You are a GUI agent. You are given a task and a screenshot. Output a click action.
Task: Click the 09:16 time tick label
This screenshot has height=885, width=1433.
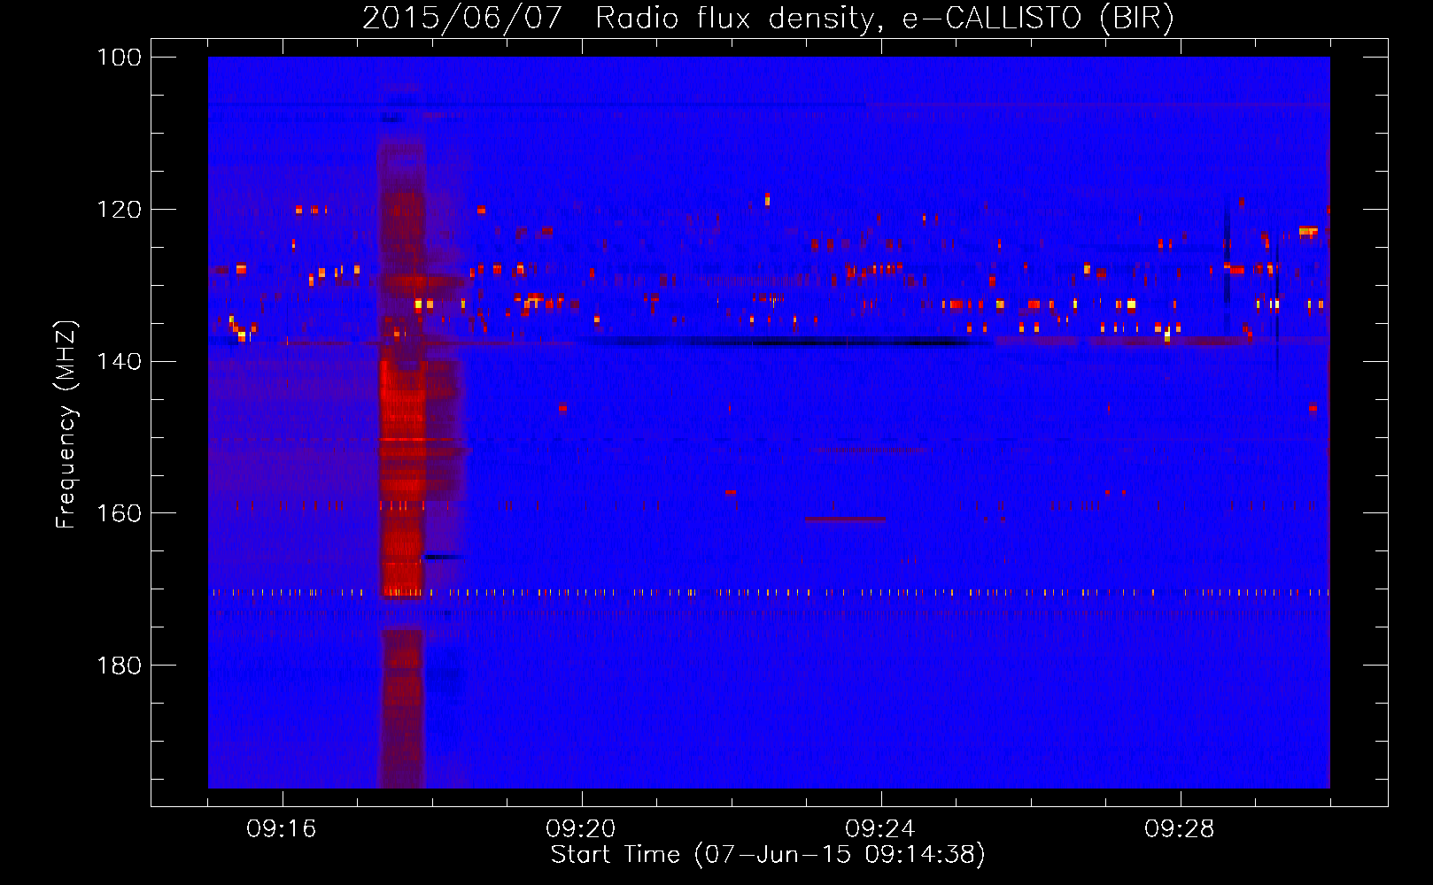pos(282,829)
